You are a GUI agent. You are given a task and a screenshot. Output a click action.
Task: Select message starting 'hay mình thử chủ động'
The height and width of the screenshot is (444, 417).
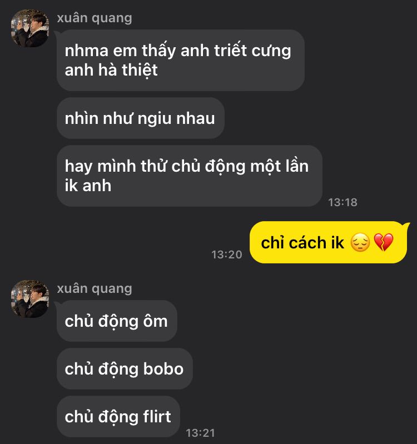pos(189,176)
